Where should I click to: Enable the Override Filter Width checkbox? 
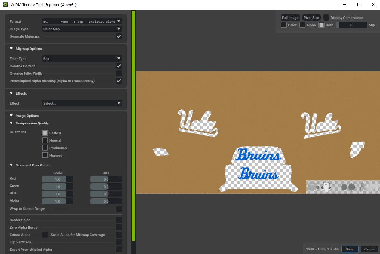(x=119, y=73)
